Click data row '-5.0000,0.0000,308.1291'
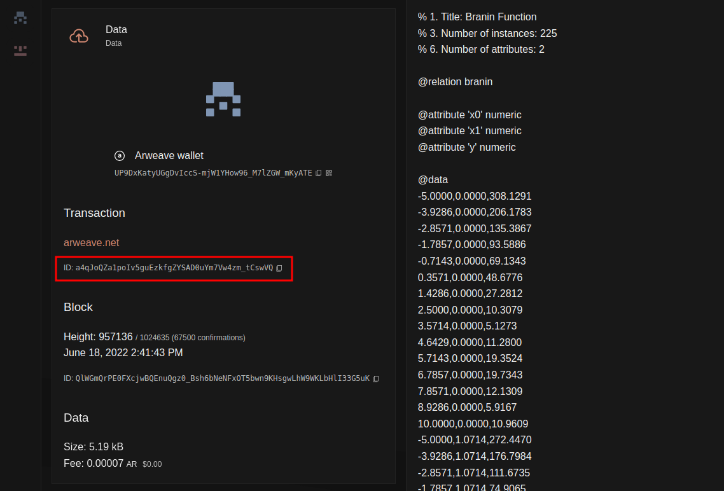This screenshot has width=724, height=491. (x=475, y=196)
